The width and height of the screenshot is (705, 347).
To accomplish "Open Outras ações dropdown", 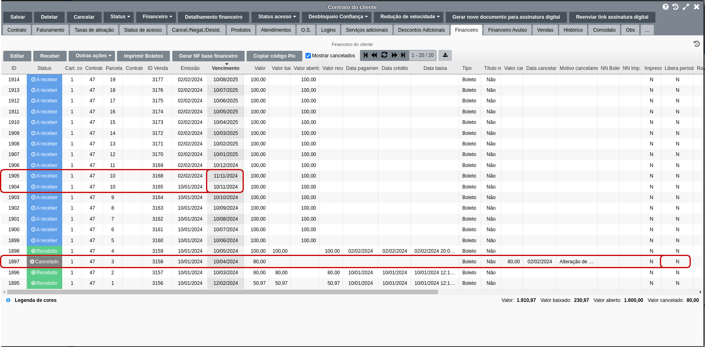I will click(x=92, y=56).
